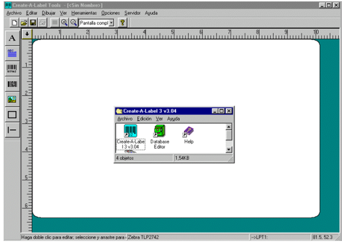
Task: Click the Help shortcut icon
Action: click(189, 132)
